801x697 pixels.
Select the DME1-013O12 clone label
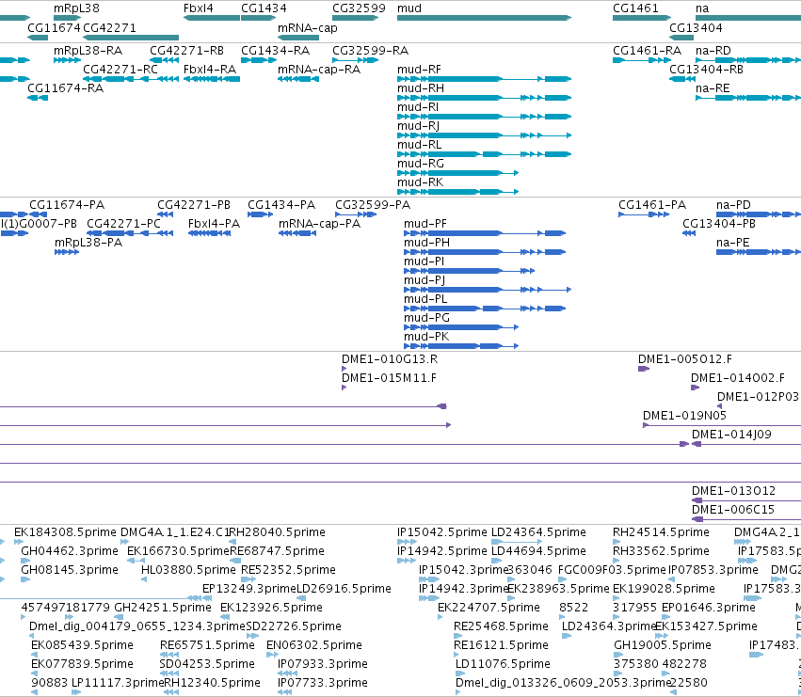pos(733,491)
